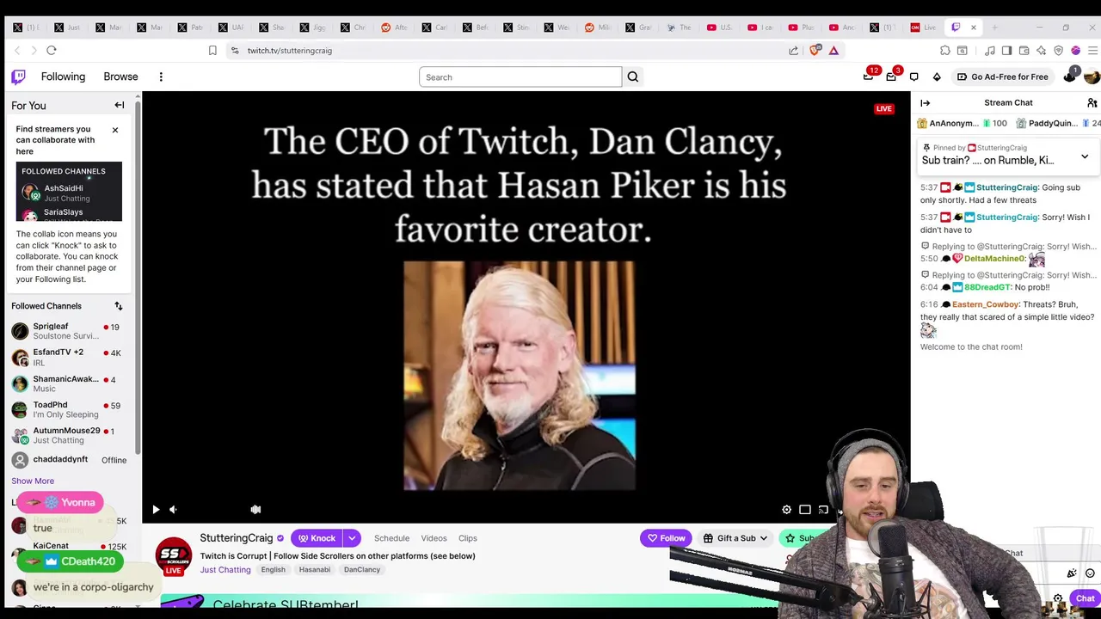Click Go Ad-Free for Free button
Image resolution: width=1101 pixels, height=619 pixels.
pyautogui.click(x=1002, y=77)
